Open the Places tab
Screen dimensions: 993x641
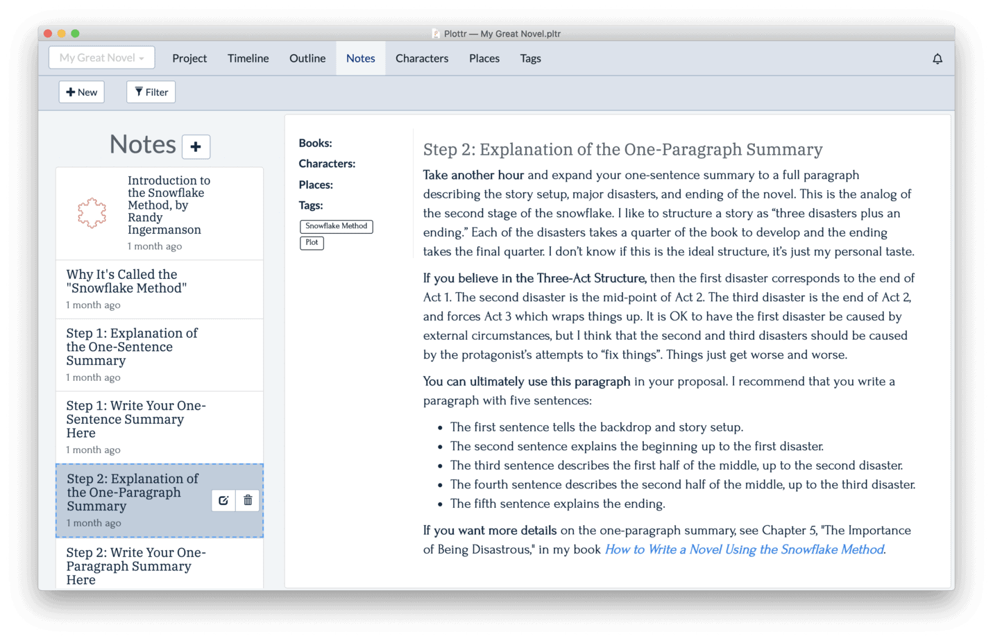[484, 58]
